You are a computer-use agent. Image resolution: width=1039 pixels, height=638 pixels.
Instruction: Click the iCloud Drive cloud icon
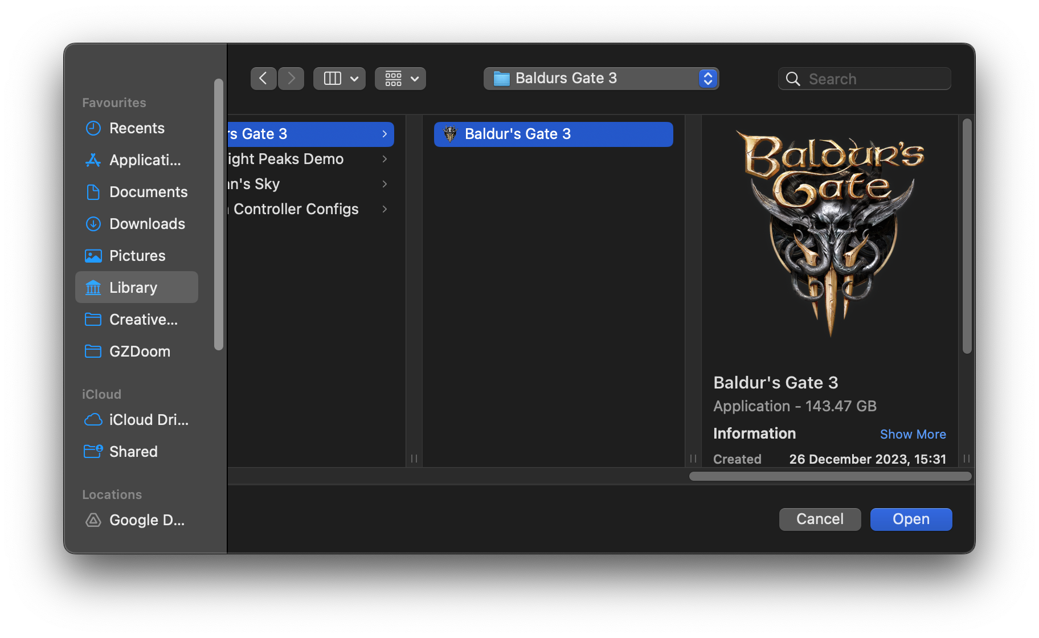93,420
